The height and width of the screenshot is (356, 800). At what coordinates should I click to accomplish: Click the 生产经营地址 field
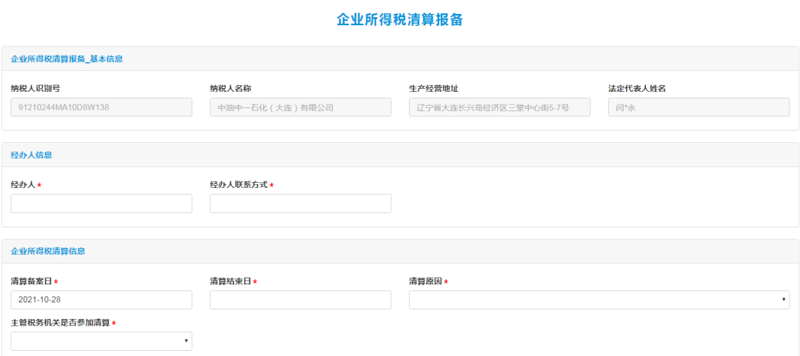click(499, 107)
